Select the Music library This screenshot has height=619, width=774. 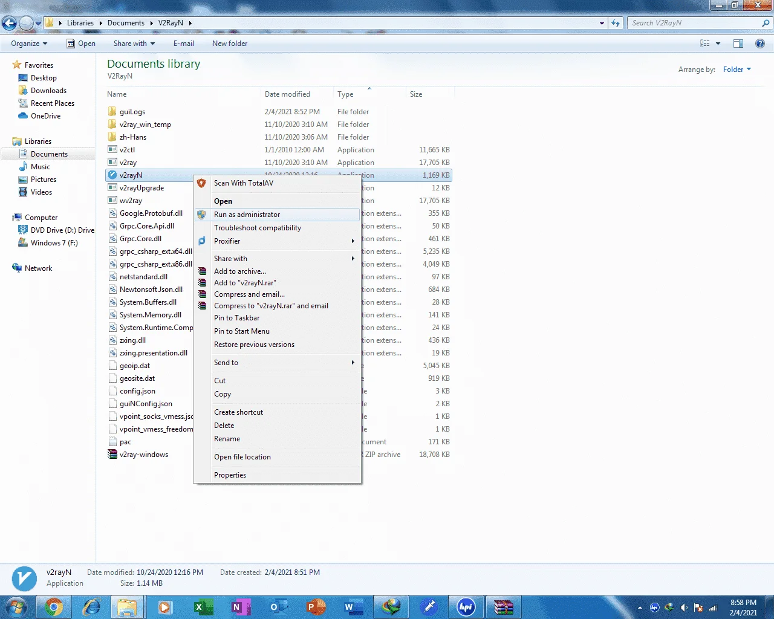click(x=41, y=167)
